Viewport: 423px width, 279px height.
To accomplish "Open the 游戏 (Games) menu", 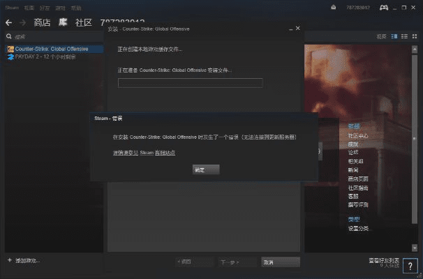I will 60,8.
